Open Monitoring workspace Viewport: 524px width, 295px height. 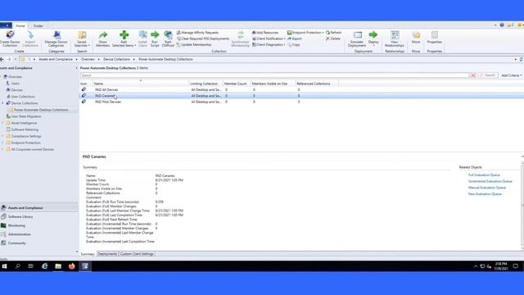[x=16, y=225]
